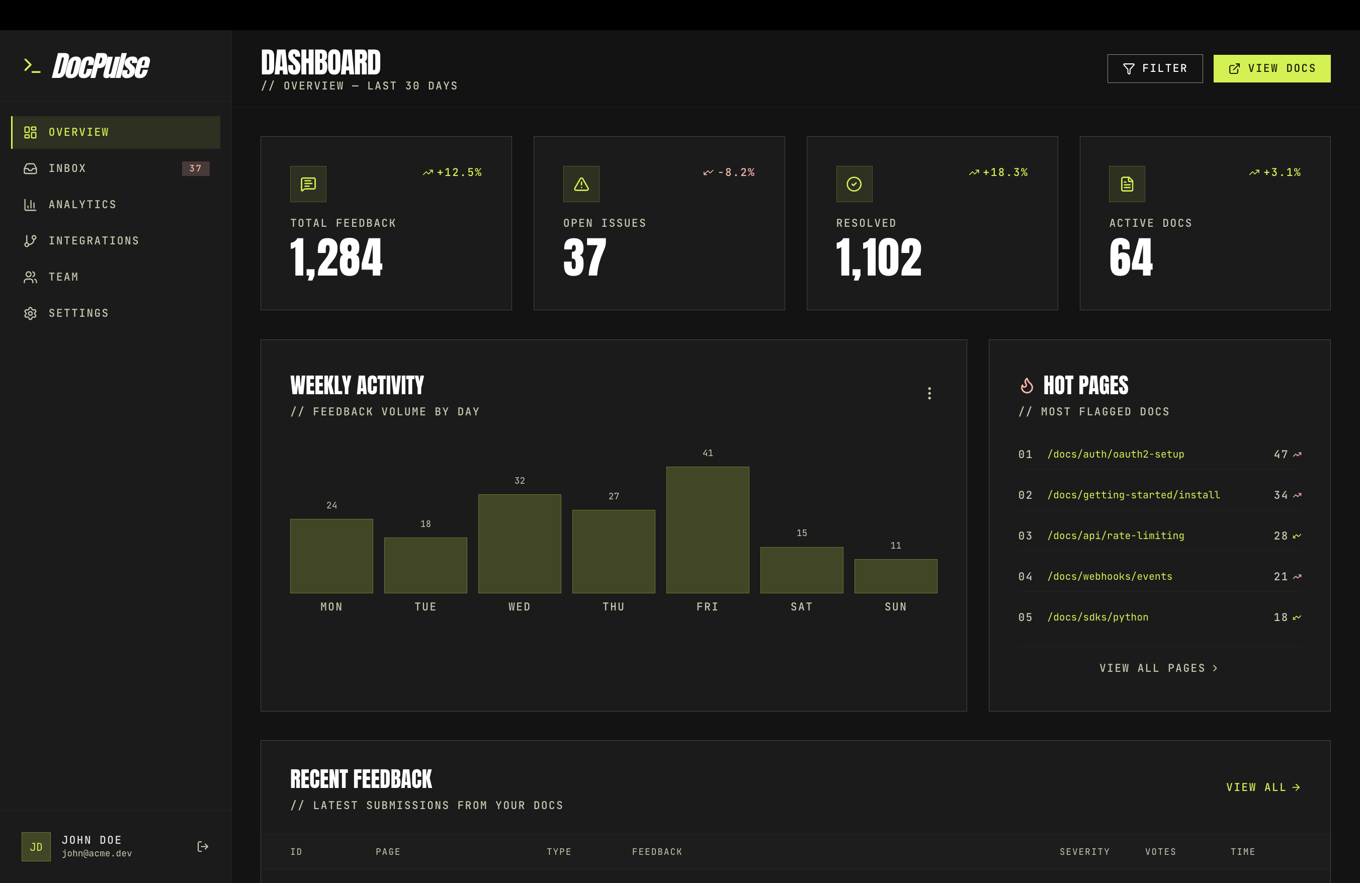Open the Weekly Activity three-dot menu
This screenshot has width=1360, height=883.
pyautogui.click(x=929, y=393)
